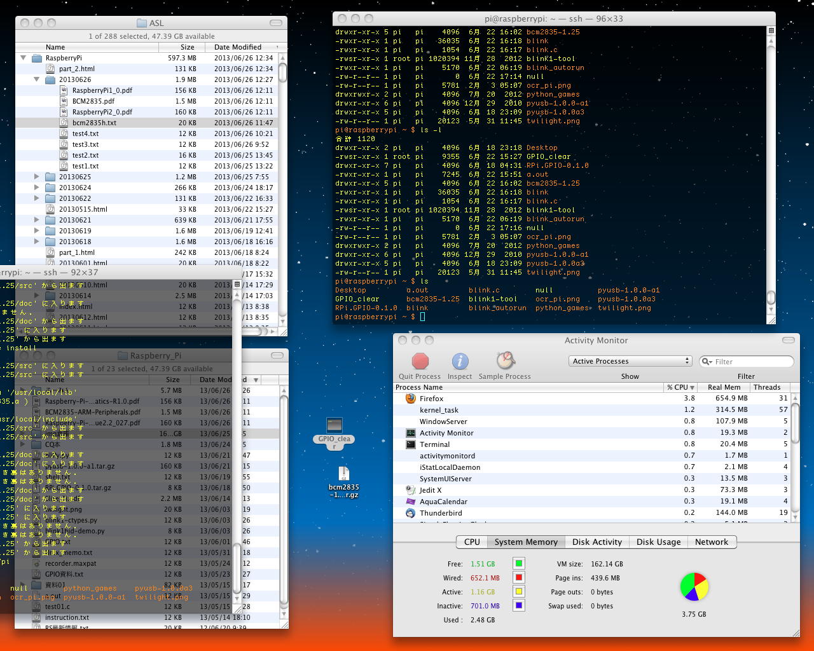Viewport: 814px width, 651px height.
Task: Expand the 20130625 folder
Action: 37,177
